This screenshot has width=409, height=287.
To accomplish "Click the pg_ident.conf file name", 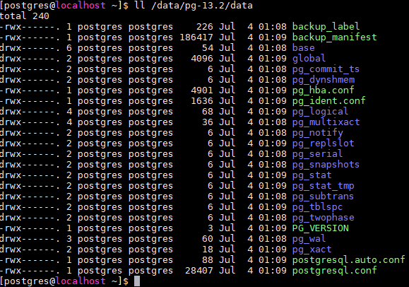I will pyautogui.click(x=328, y=101).
